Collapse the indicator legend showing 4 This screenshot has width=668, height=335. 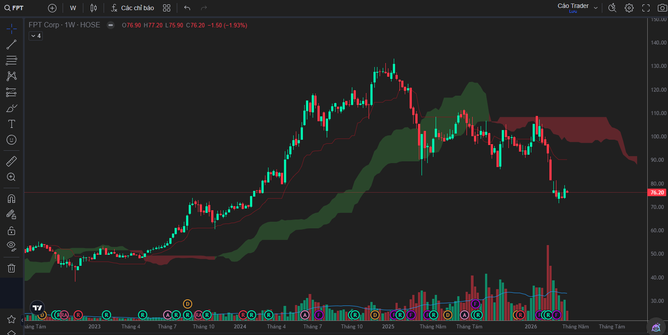pyautogui.click(x=36, y=36)
